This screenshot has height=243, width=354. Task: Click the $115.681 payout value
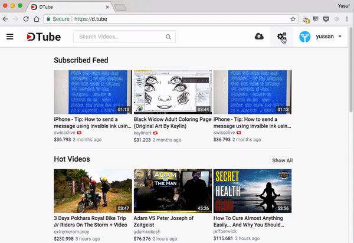tap(223, 238)
